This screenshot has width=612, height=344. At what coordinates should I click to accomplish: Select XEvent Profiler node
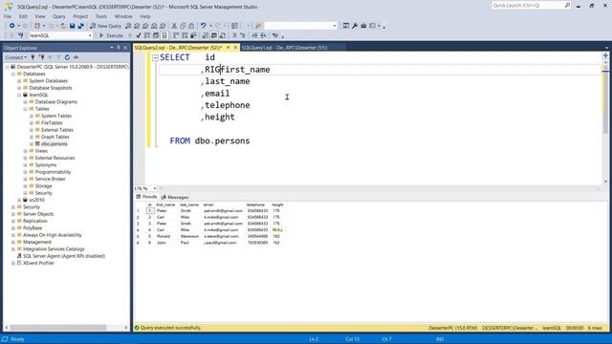[x=38, y=264]
